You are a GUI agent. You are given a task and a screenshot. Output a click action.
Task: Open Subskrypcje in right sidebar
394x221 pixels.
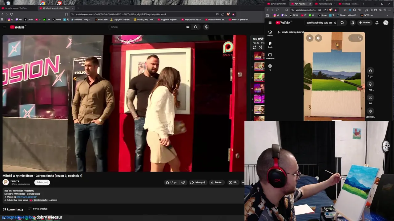point(270,56)
